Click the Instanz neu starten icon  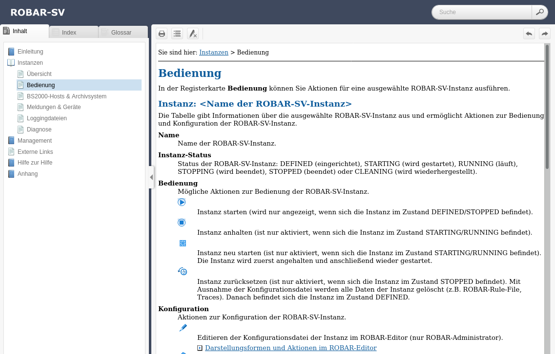tap(183, 243)
